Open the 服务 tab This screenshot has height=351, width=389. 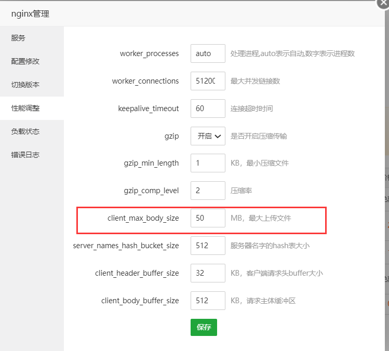coord(32,38)
